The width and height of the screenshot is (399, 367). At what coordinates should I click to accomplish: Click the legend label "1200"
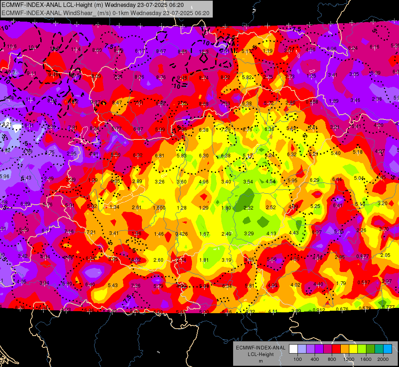tap(349, 359)
